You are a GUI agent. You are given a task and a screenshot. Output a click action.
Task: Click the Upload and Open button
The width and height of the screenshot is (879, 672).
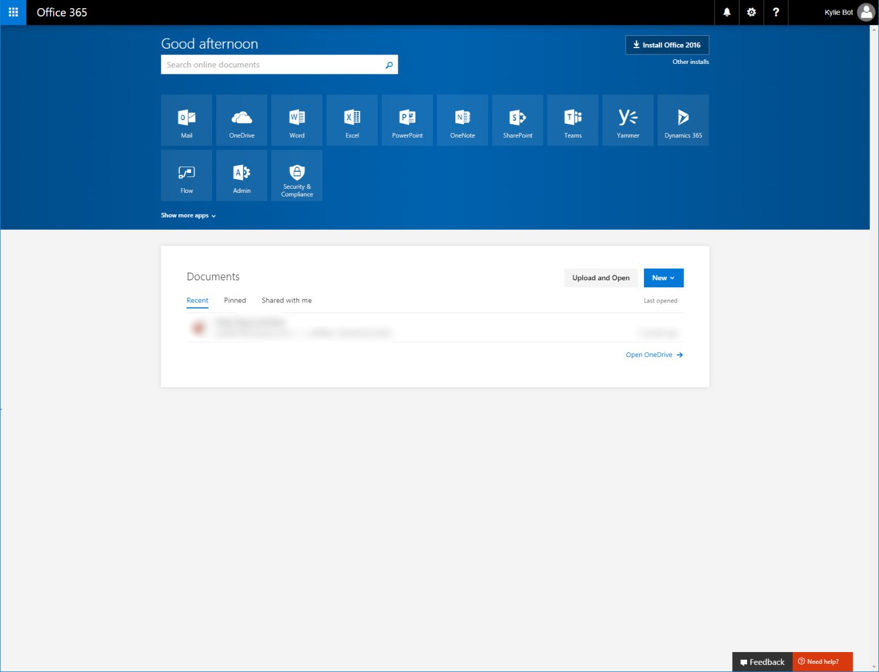point(601,278)
